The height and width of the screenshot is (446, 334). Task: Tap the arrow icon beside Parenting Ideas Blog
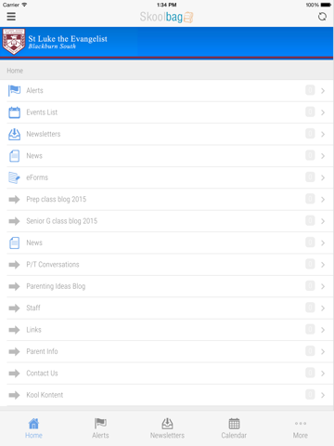(14, 286)
